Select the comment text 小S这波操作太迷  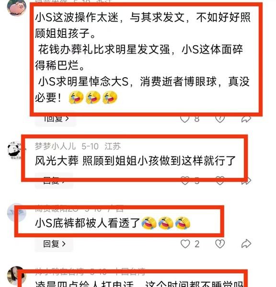click(77, 18)
